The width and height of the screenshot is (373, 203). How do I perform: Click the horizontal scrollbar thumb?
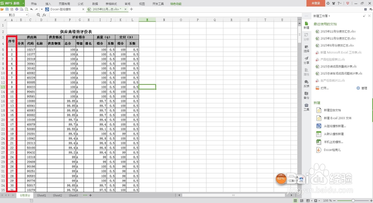pyautogui.click(x=233, y=195)
